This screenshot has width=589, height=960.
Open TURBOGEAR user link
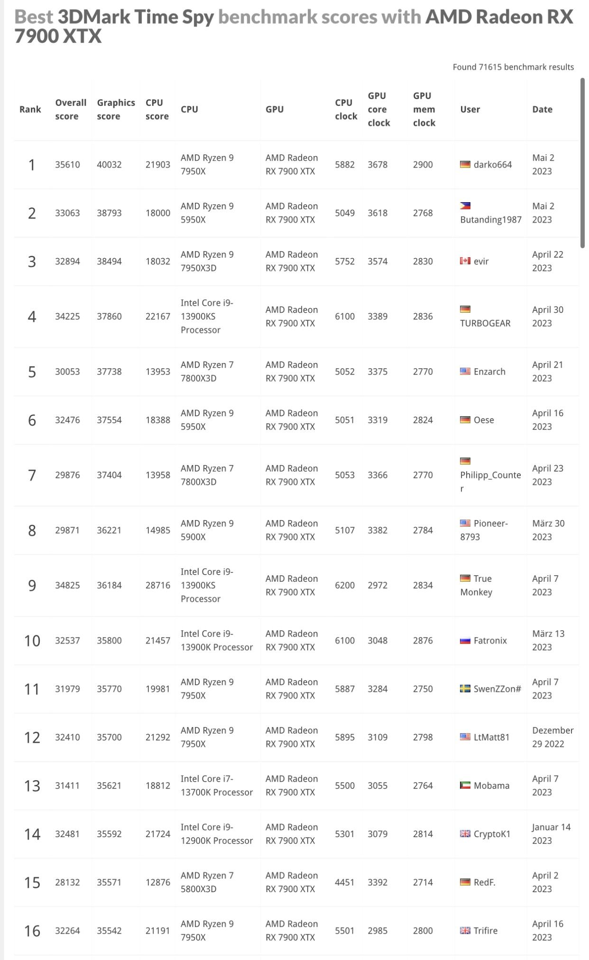tap(485, 323)
